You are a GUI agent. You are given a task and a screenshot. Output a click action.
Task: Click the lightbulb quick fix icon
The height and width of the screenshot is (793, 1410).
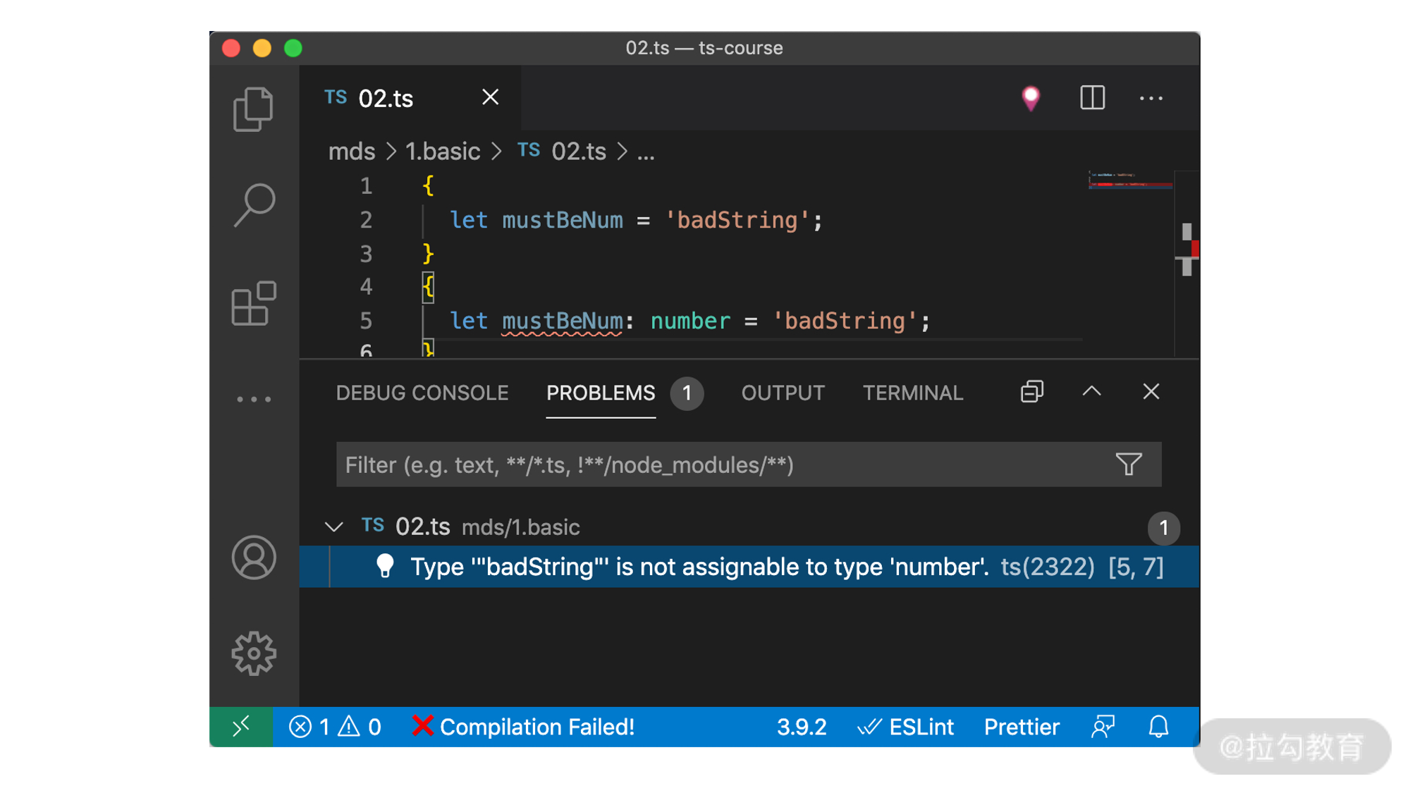click(x=385, y=566)
